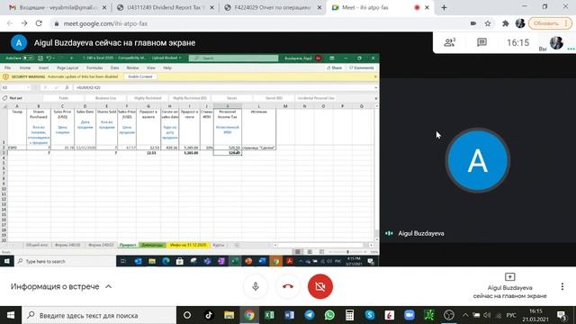576x324 pixels.
Task: Open OBS Studio from the taskbar
Action: point(449,315)
